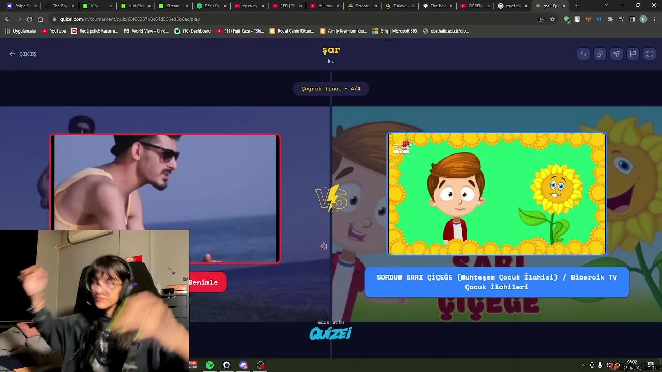Click the undo arrow icon in quiz toolbar
This screenshot has width=662, height=372.
[583, 54]
